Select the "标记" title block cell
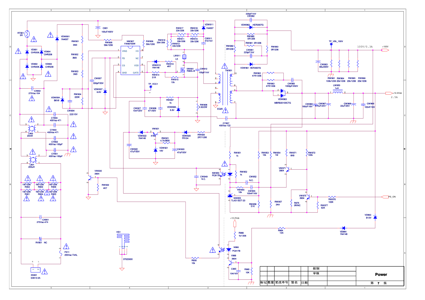 pyautogui.click(x=263, y=282)
